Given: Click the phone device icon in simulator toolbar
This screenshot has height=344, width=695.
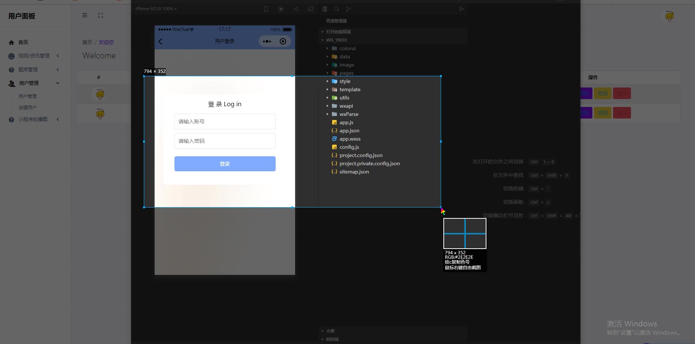Looking at the screenshot, I should [266, 9].
